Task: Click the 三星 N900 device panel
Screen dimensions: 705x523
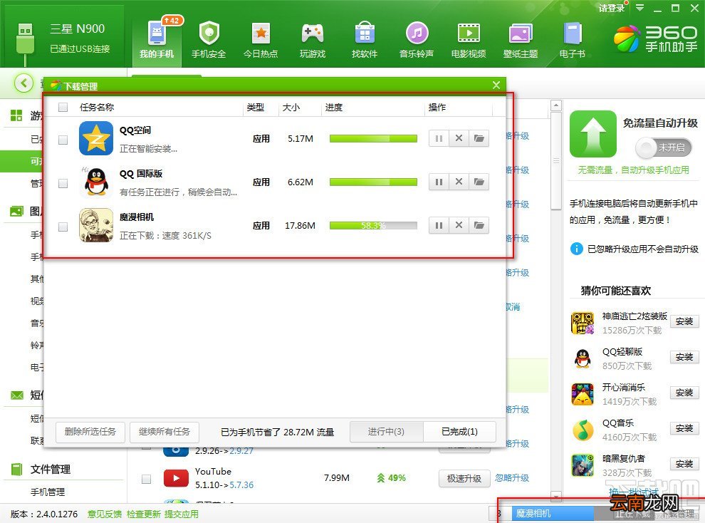Action: (x=63, y=37)
